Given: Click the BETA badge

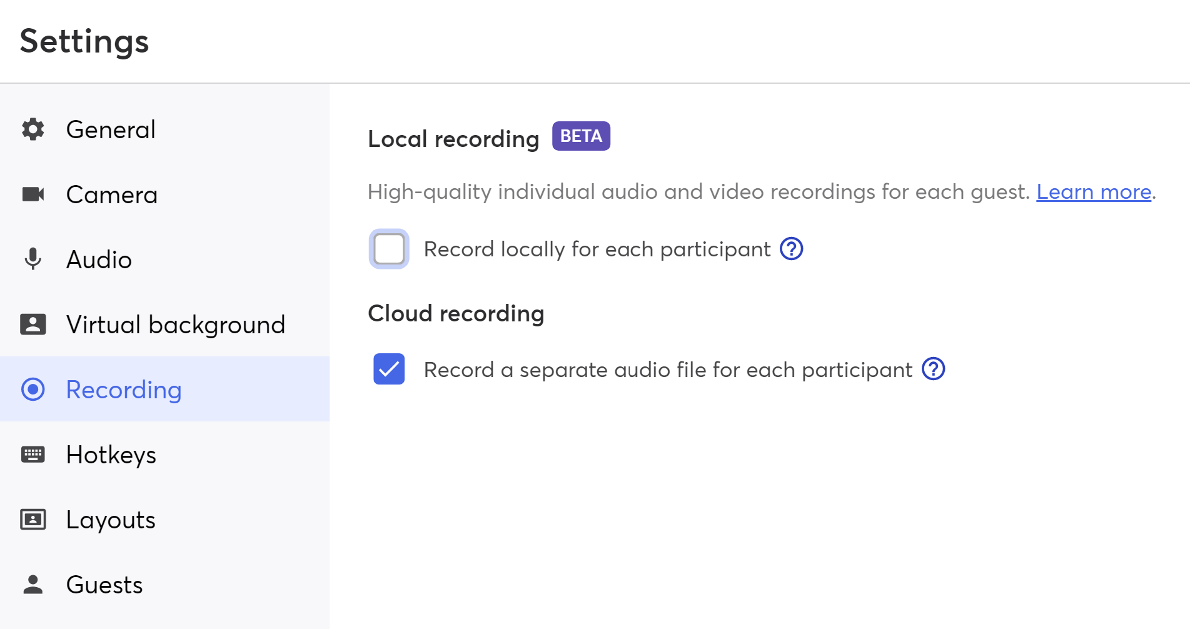Looking at the screenshot, I should pos(581,136).
